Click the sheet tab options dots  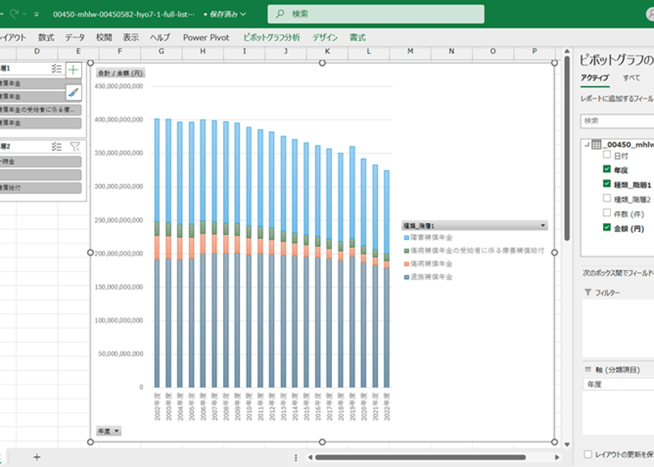click(x=296, y=457)
